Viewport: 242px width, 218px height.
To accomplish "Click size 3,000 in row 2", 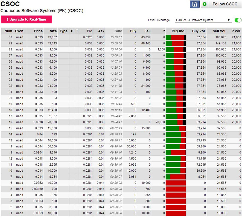I will point(53,207).
